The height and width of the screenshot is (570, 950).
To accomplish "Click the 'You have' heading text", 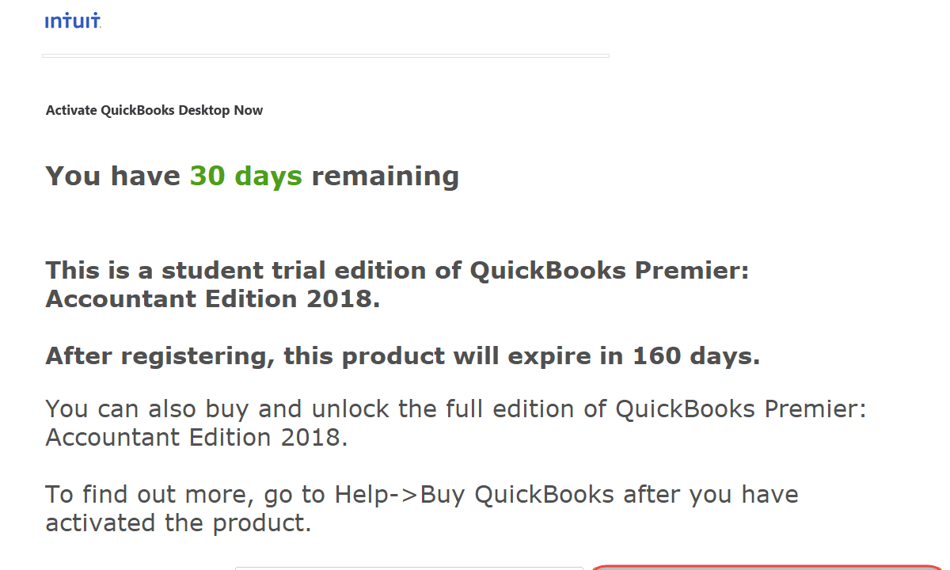I will pos(113,176).
